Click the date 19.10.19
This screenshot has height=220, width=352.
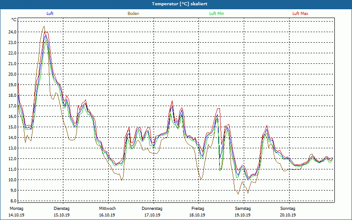242,215
